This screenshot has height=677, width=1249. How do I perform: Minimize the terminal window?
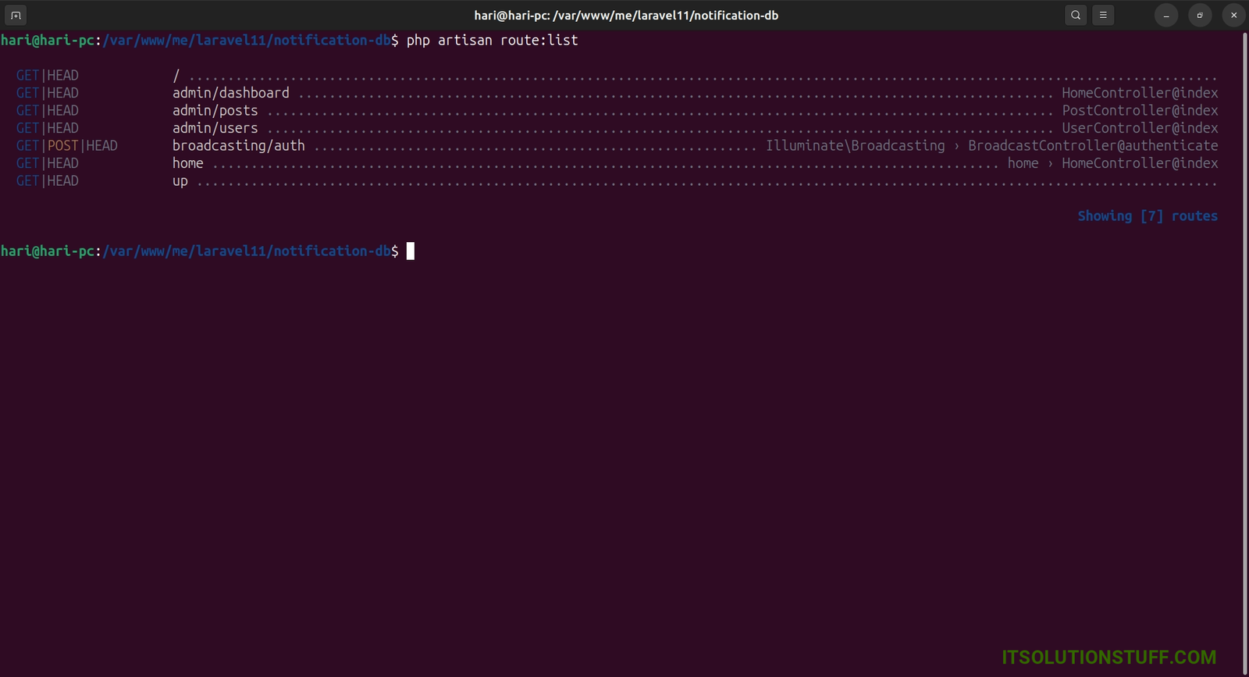(x=1166, y=15)
